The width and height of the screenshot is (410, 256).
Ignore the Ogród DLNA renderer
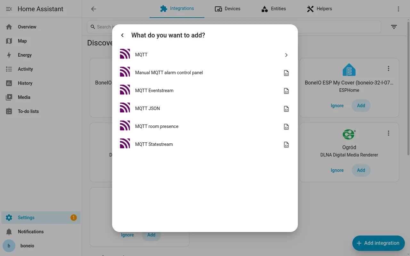pos(337,170)
